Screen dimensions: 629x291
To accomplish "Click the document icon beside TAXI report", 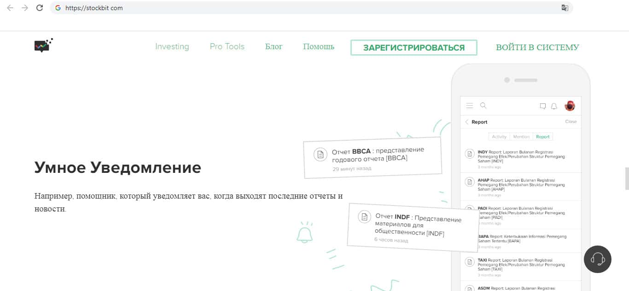I will [470, 262].
